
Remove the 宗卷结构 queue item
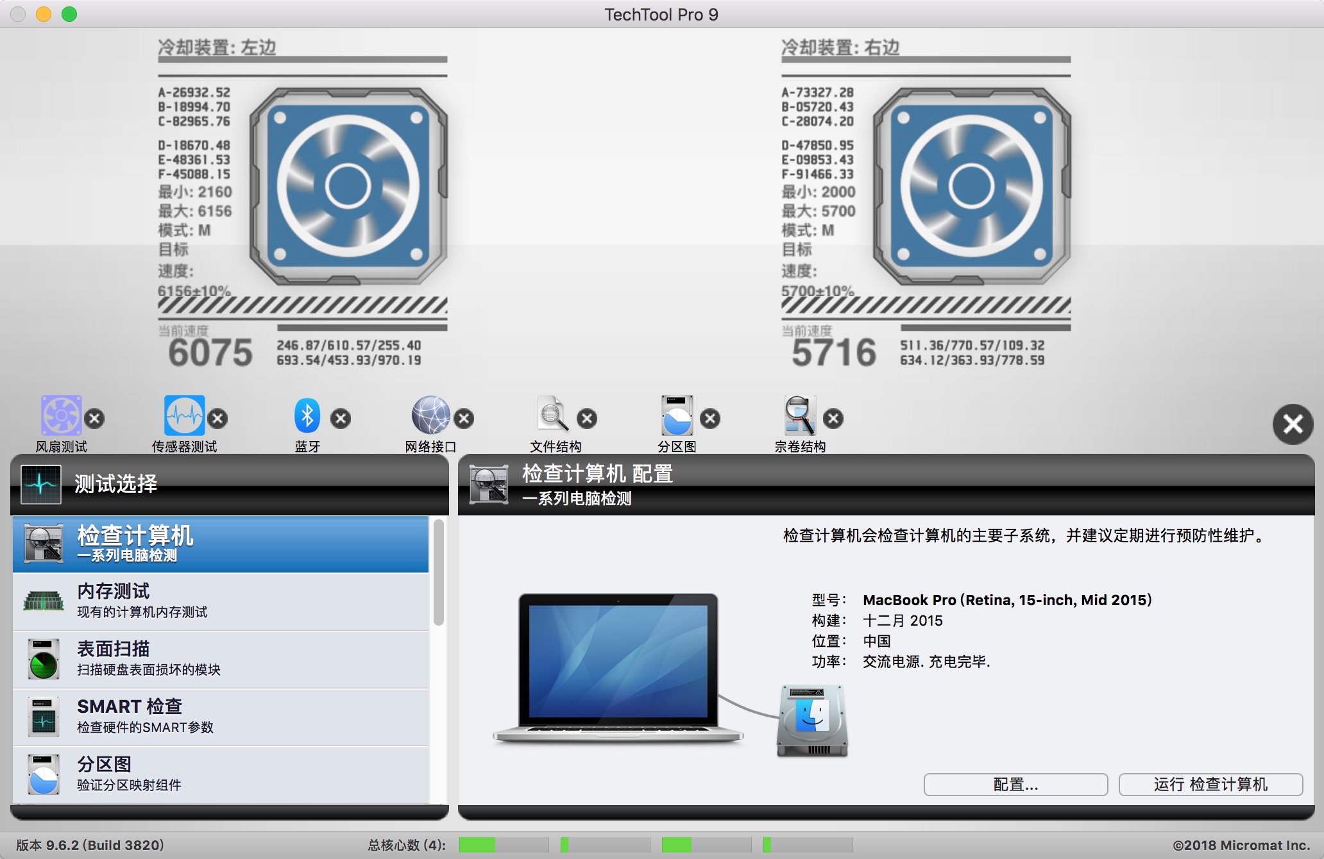click(833, 419)
